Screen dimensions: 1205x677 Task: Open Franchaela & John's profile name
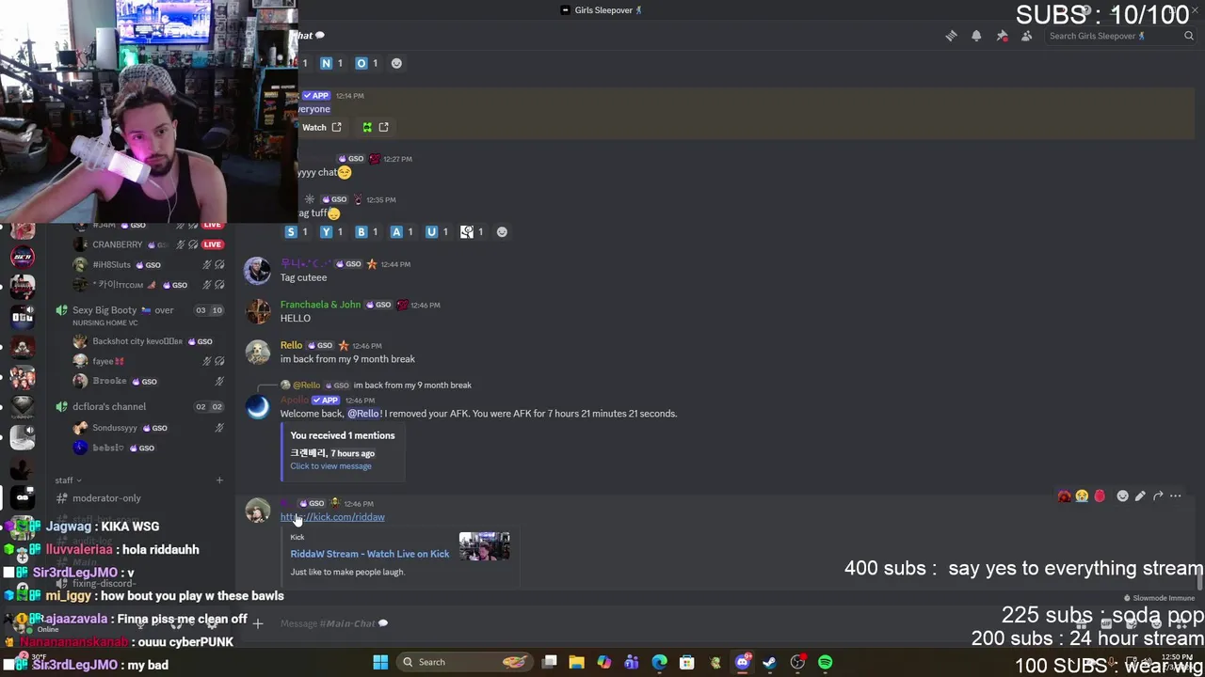(320, 305)
